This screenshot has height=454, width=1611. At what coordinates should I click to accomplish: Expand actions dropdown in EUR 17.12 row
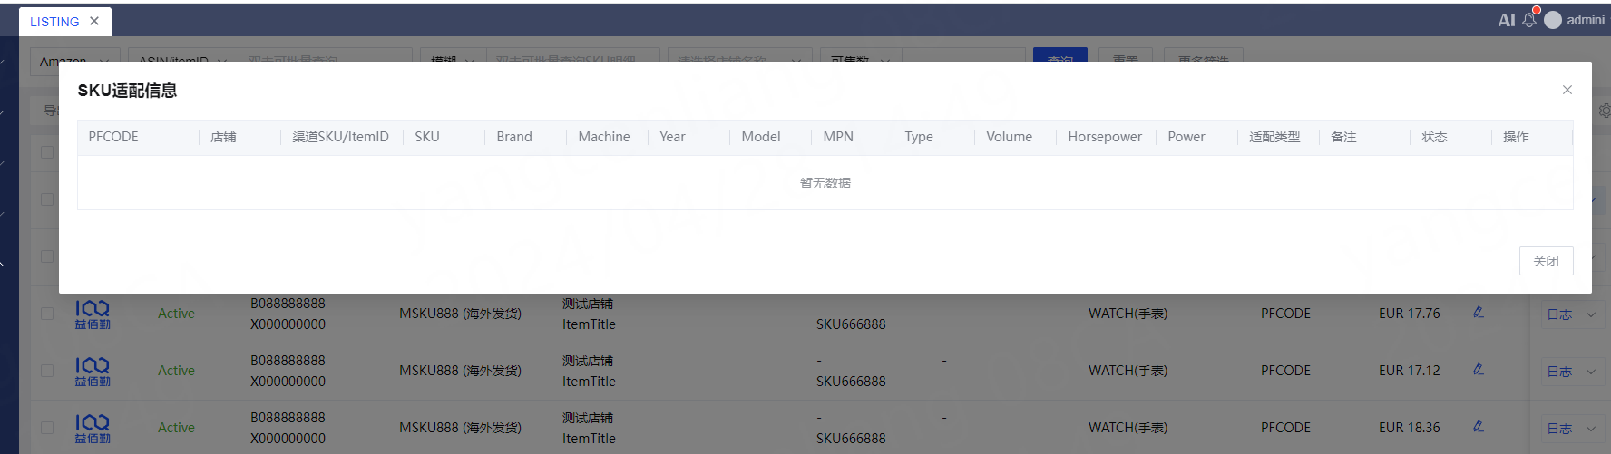pos(1590,372)
